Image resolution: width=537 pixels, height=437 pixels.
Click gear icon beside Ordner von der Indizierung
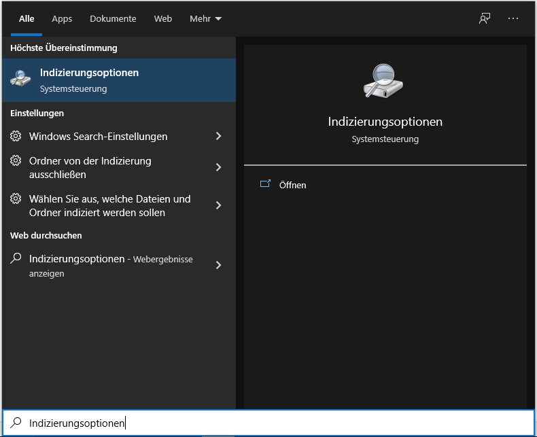(16, 160)
